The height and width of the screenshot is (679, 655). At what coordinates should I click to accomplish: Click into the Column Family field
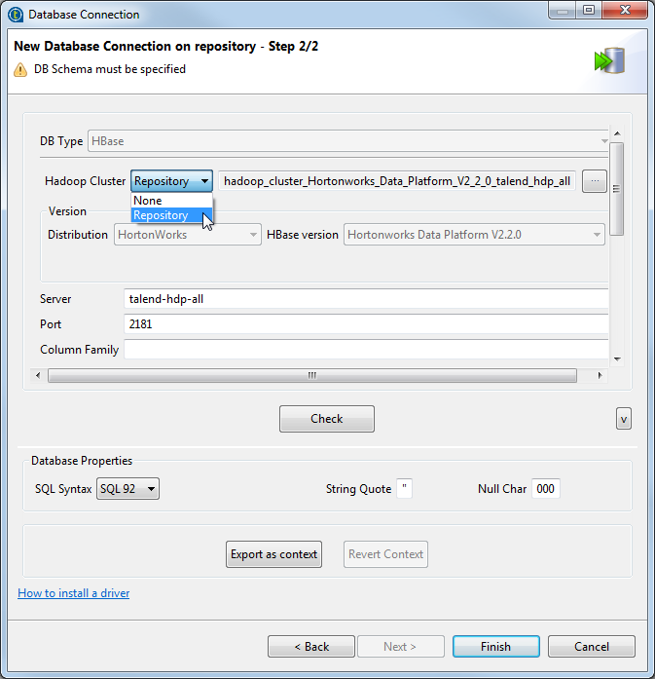(366, 350)
